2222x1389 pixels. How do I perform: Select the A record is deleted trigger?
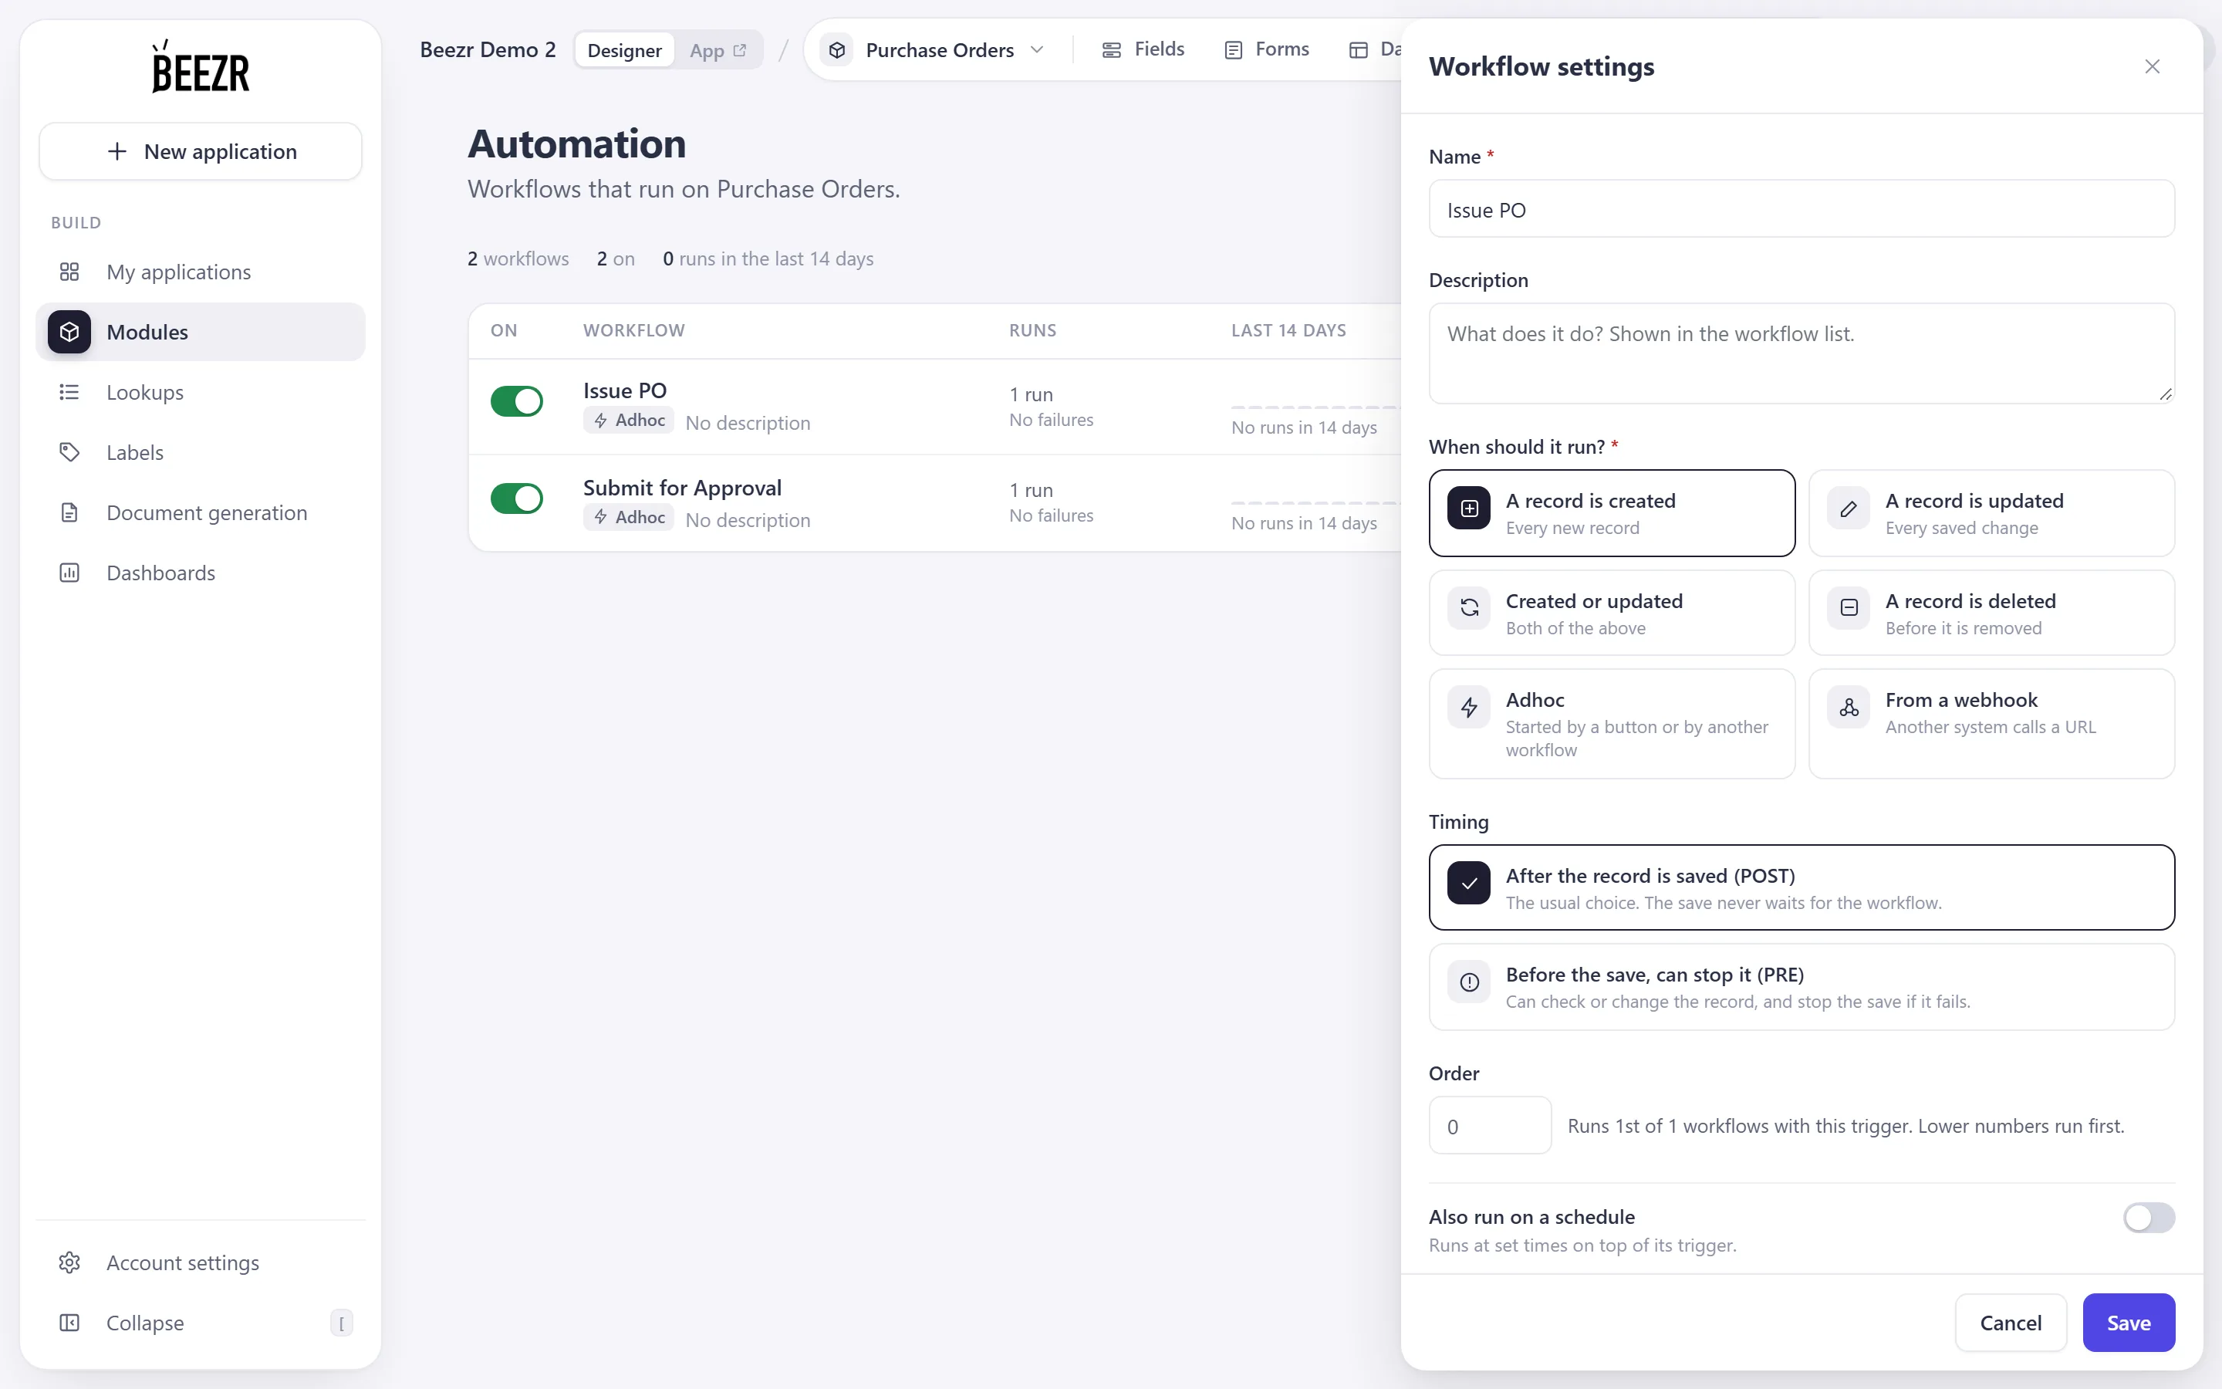(1991, 613)
